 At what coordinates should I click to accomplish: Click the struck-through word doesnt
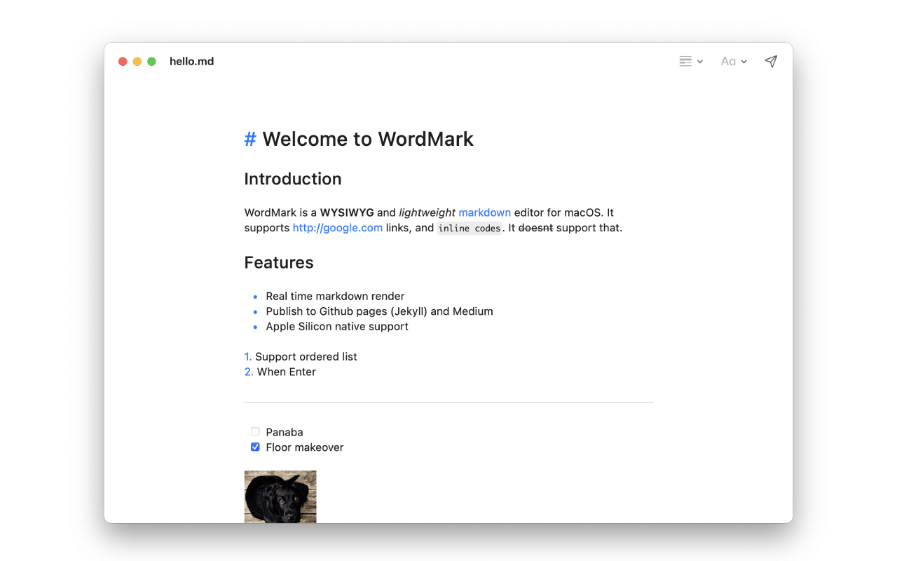click(535, 228)
